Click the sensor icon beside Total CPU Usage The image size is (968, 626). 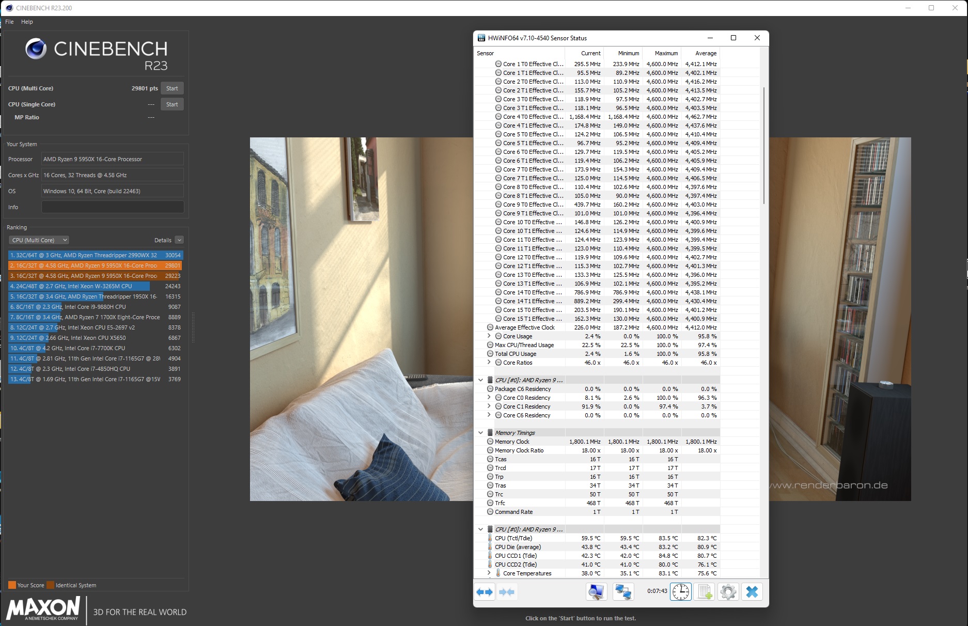pos(490,354)
